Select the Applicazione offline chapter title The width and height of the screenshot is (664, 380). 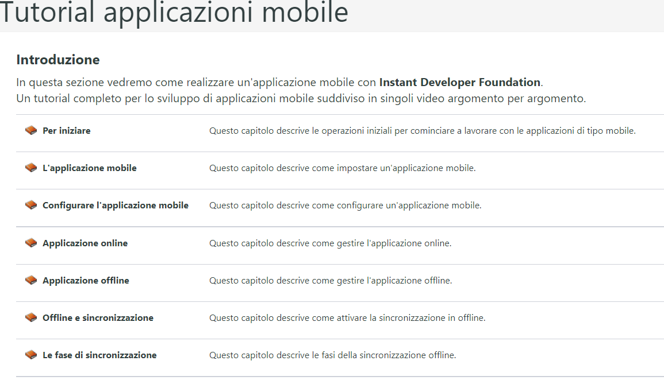[x=86, y=281]
